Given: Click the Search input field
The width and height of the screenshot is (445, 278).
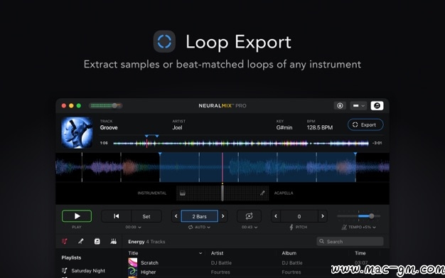Looking at the screenshot, I should [x=350, y=241].
